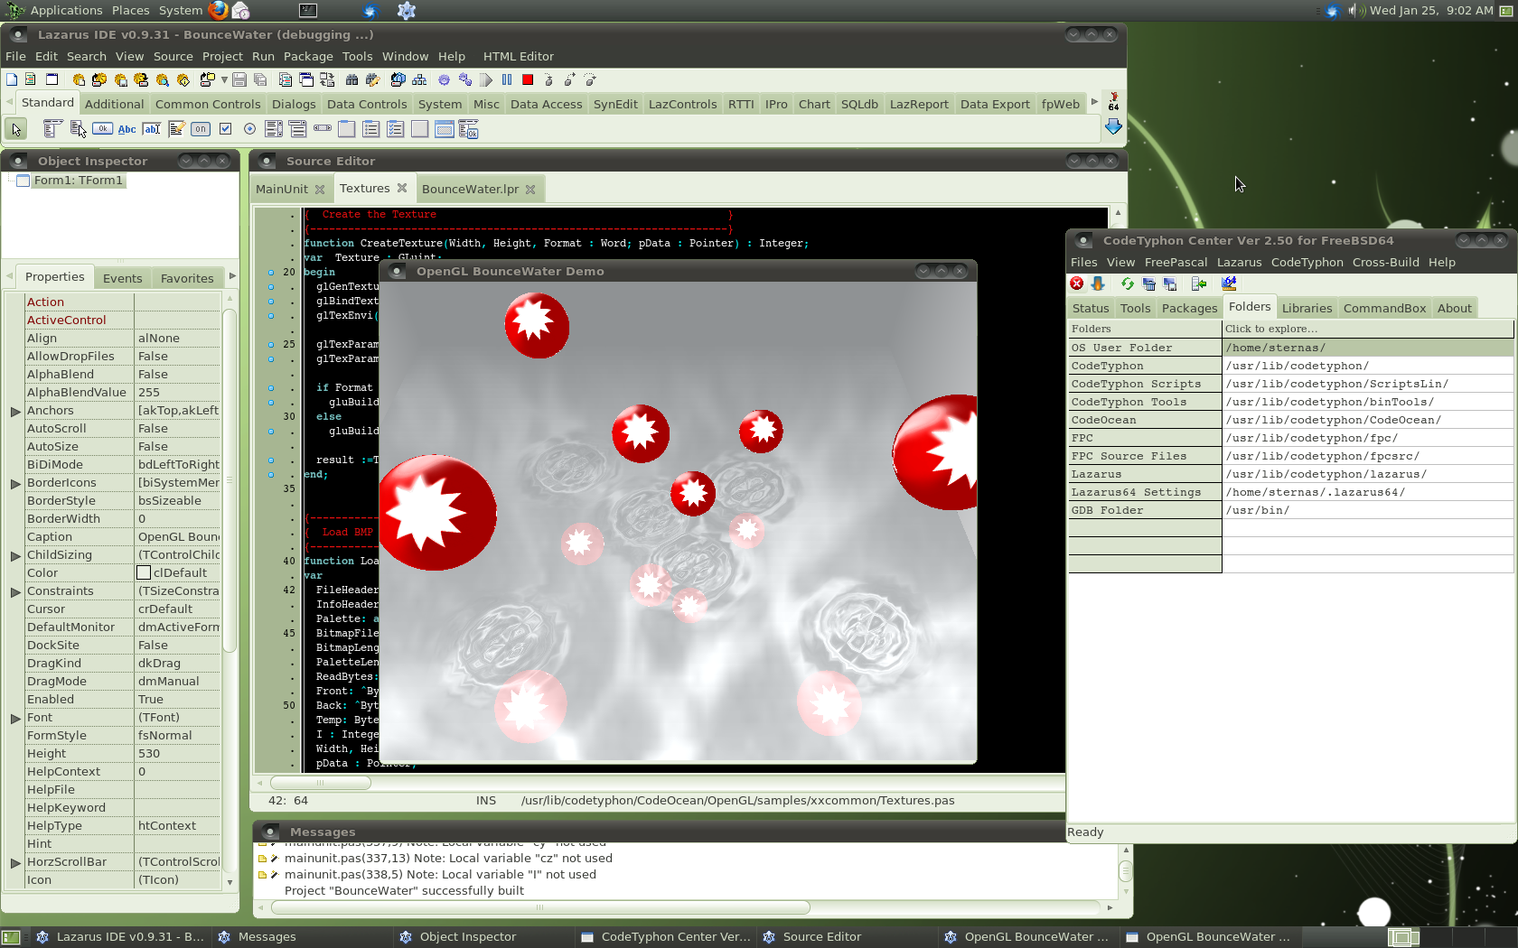Select Form1: TForm1 in the component tree

pos(79,181)
